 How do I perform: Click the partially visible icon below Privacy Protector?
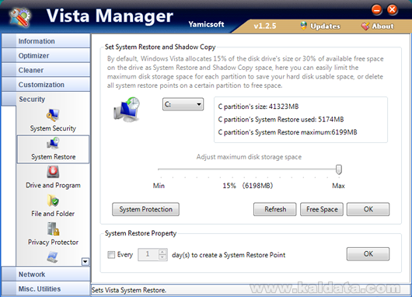click(53, 257)
